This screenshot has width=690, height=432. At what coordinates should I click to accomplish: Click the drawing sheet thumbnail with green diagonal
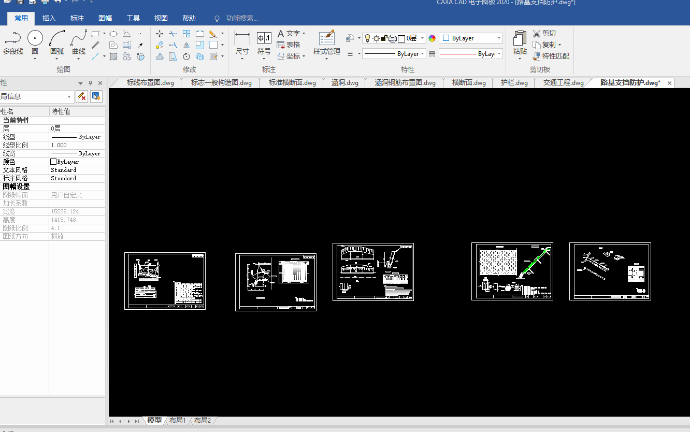pyautogui.click(x=512, y=271)
